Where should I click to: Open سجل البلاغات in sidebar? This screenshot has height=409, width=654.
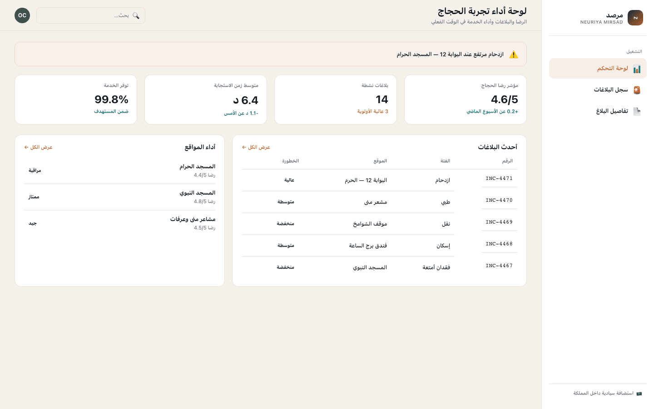598,90
